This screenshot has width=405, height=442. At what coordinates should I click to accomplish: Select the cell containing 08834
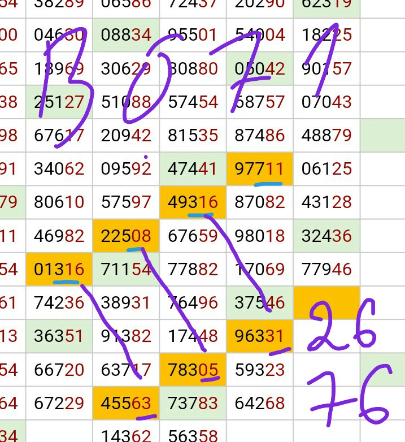126,35
